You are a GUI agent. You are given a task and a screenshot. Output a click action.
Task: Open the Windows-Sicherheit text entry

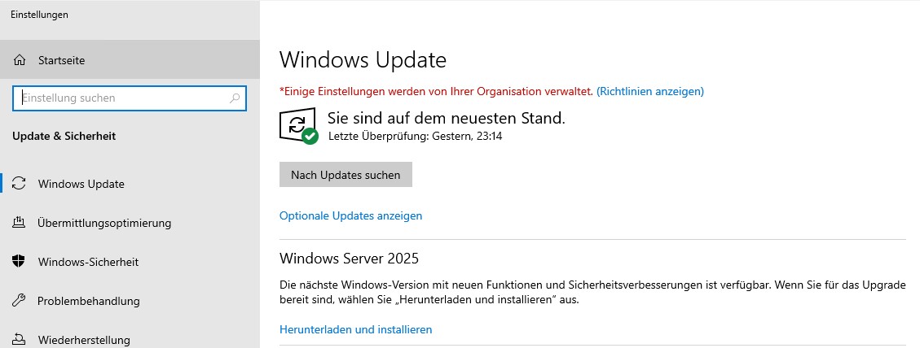(88, 262)
